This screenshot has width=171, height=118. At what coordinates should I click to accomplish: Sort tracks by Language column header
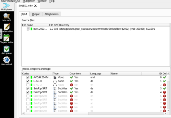[x=100, y=74]
